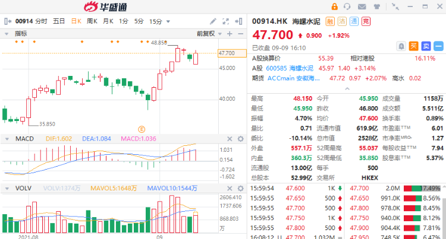Screen dimensions: 446x239
Task: Zoom in chart with plus icon
Action: tap(230, 34)
